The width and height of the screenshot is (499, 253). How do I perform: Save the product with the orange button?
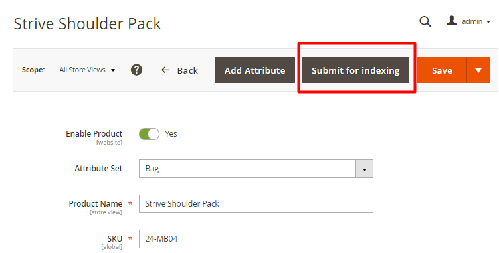[x=442, y=70]
